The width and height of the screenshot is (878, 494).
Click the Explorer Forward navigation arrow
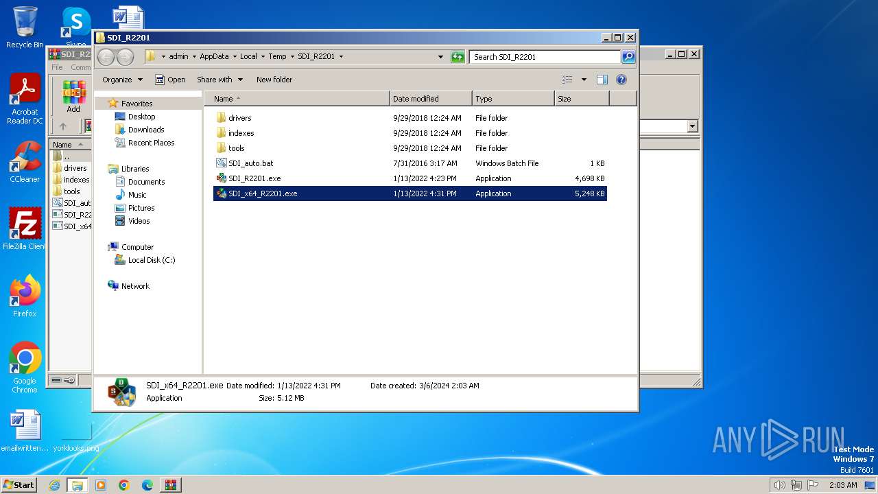coord(125,57)
